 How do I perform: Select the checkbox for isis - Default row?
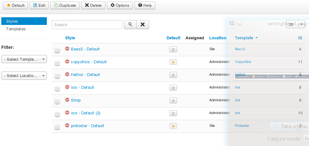pyautogui.click(x=57, y=88)
